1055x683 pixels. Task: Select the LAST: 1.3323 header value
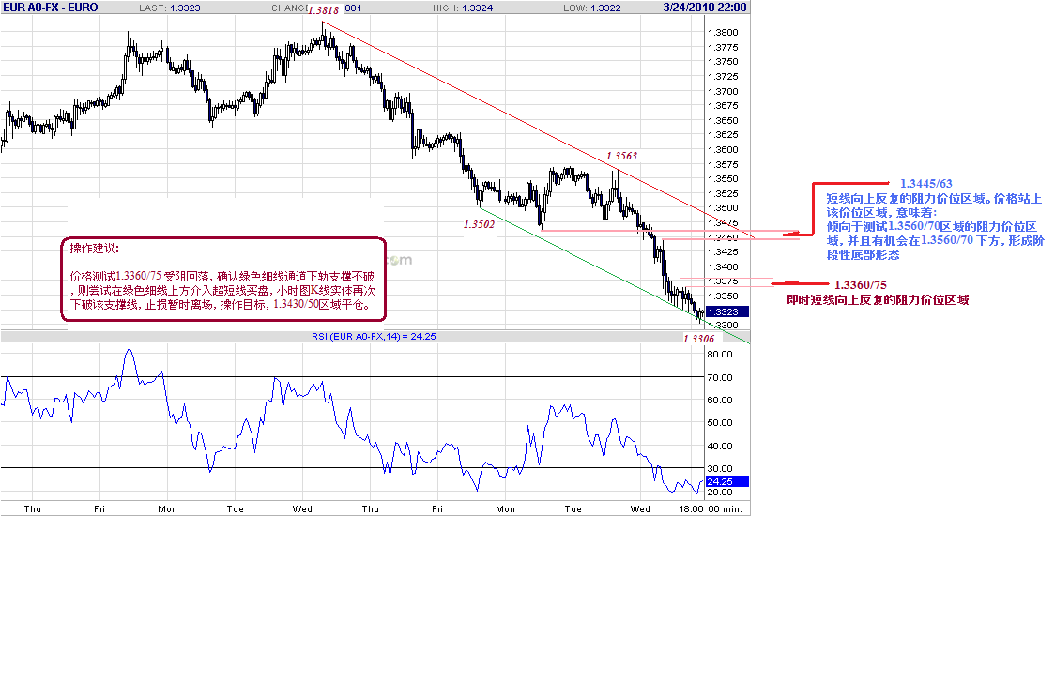click(x=170, y=8)
